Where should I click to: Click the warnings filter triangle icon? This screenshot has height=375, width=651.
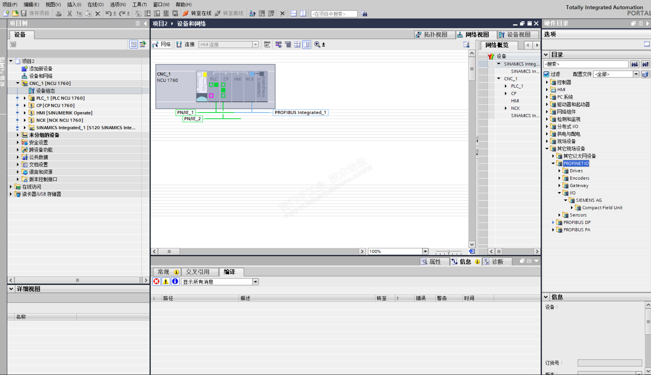(166, 282)
